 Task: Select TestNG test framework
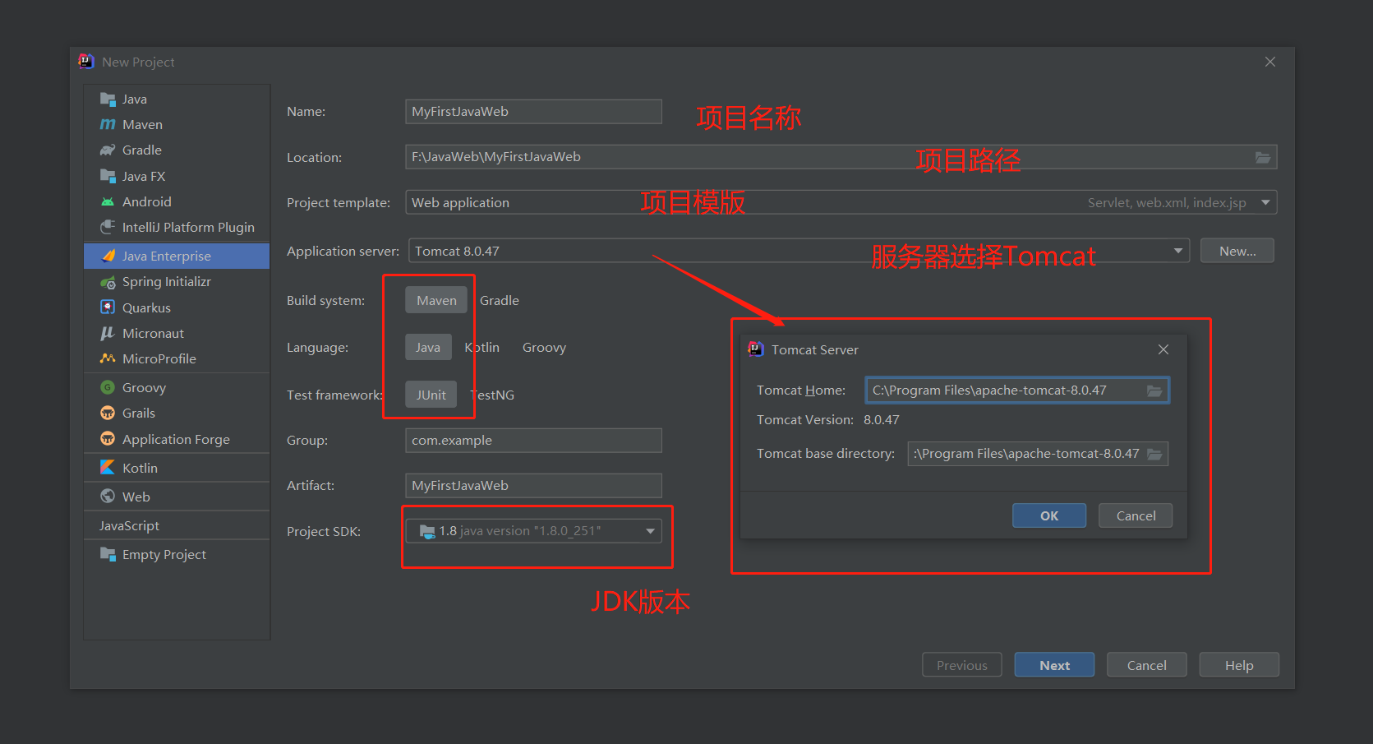coord(492,395)
